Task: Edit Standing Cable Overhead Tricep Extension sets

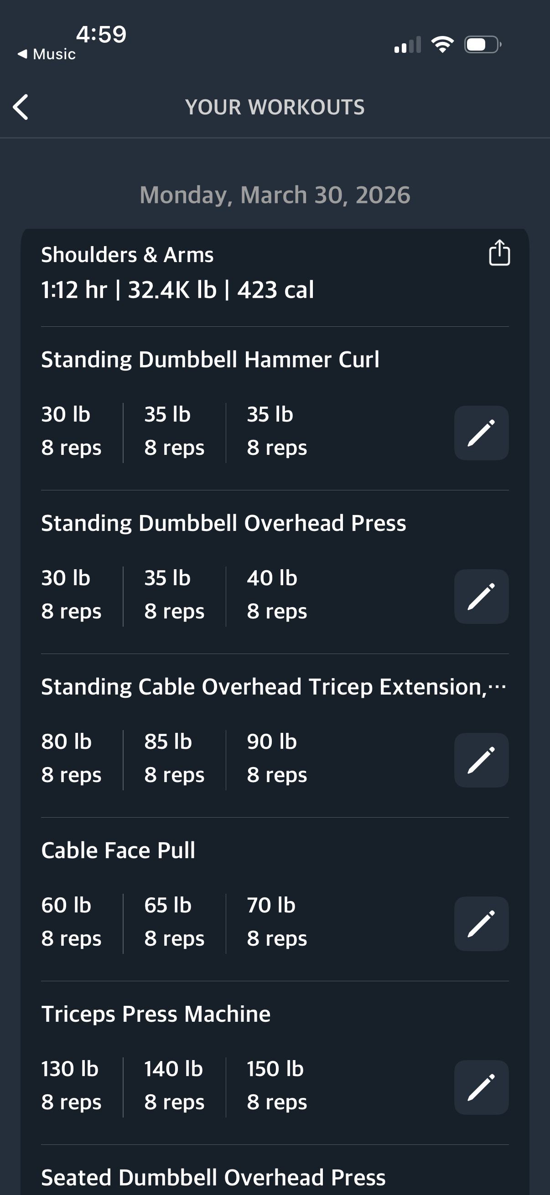Action: [481, 760]
